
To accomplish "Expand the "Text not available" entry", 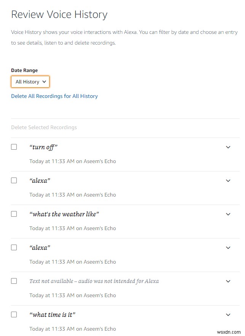I will (228, 281).
